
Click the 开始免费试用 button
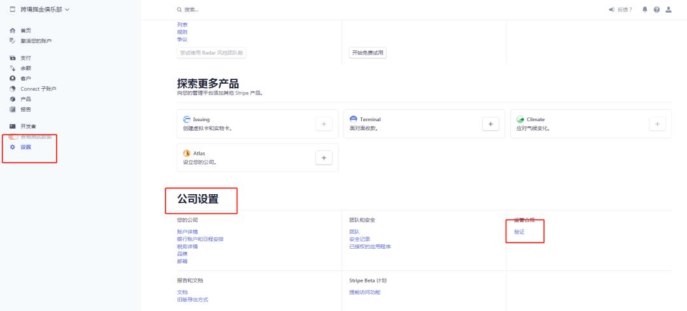[368, 53]
